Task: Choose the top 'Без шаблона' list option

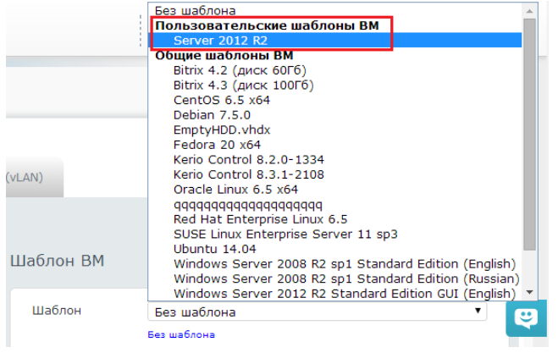Action: [194, 11]
